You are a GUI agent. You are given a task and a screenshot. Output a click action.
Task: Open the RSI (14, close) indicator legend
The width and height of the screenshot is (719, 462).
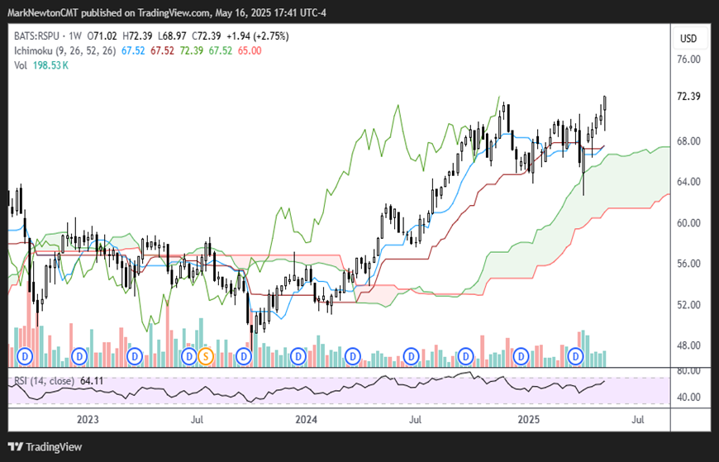[44, 381]
